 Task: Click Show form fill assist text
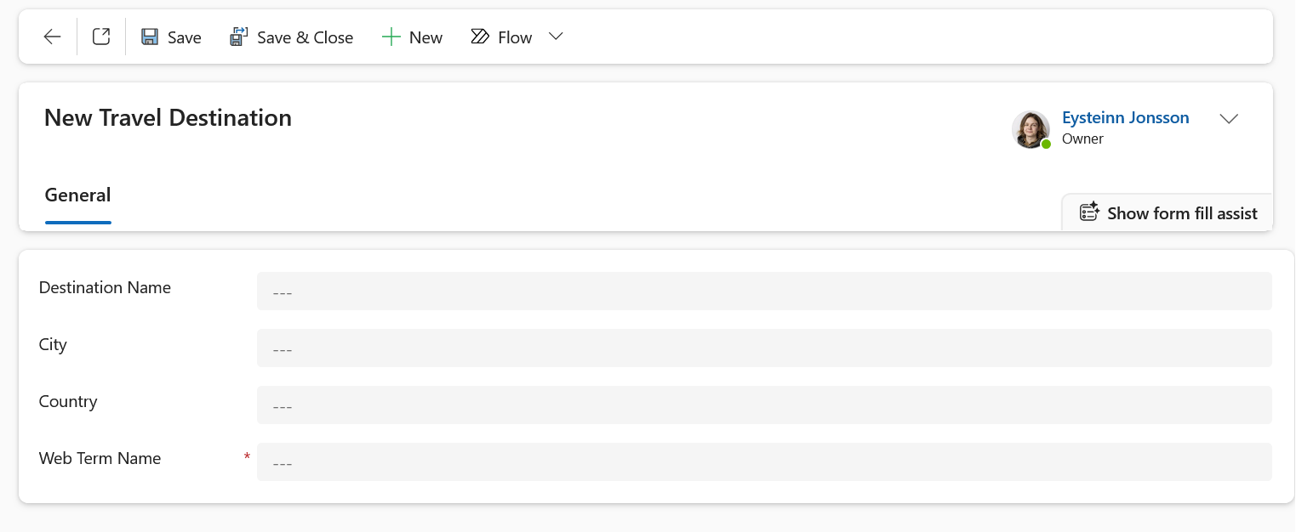click(1182, 213)
